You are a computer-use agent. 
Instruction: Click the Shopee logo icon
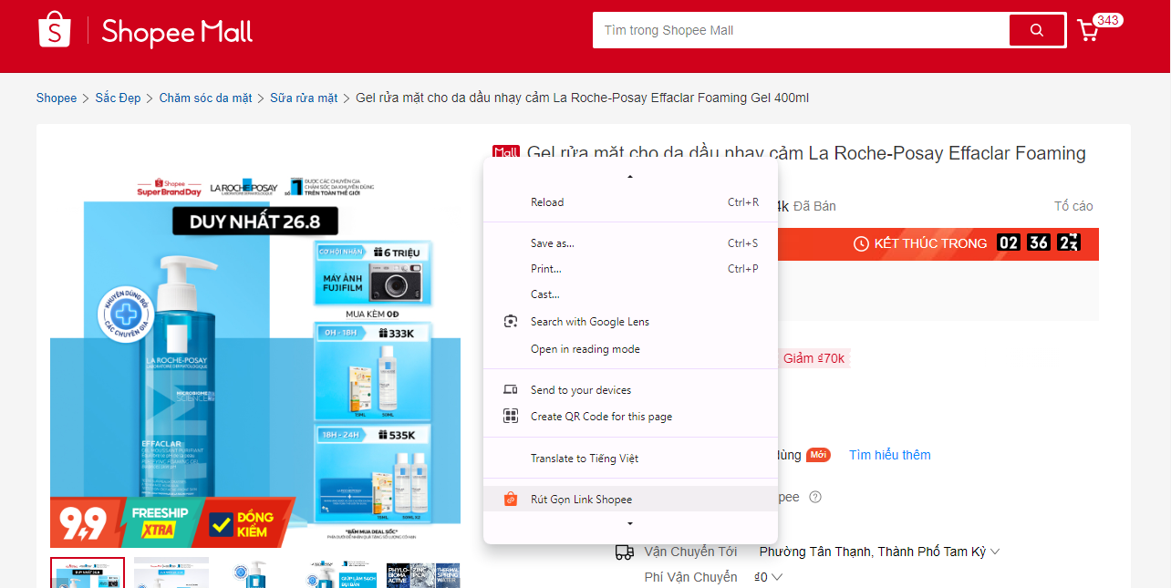tap(52, 30)
